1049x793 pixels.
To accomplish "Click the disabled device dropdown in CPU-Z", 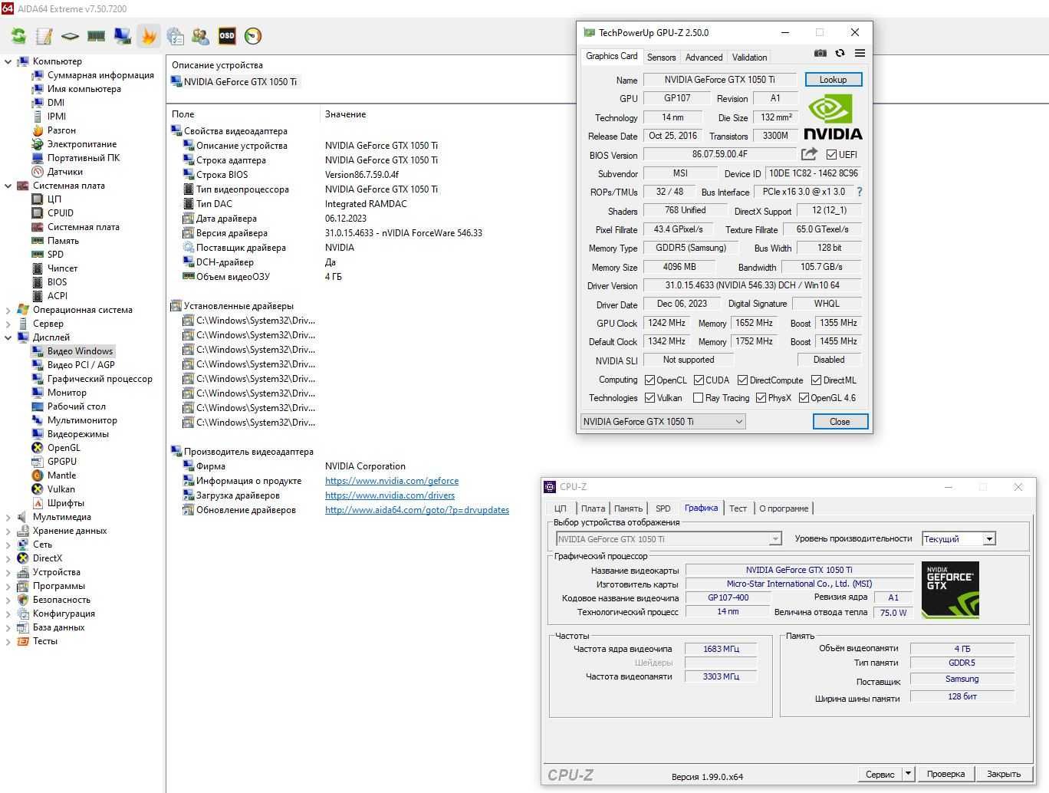I will pos(669,539).
